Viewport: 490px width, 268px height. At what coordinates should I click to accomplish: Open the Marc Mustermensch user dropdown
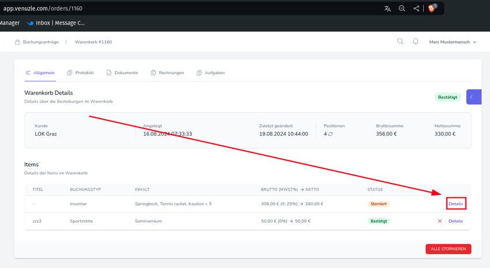tap(453, 42)
